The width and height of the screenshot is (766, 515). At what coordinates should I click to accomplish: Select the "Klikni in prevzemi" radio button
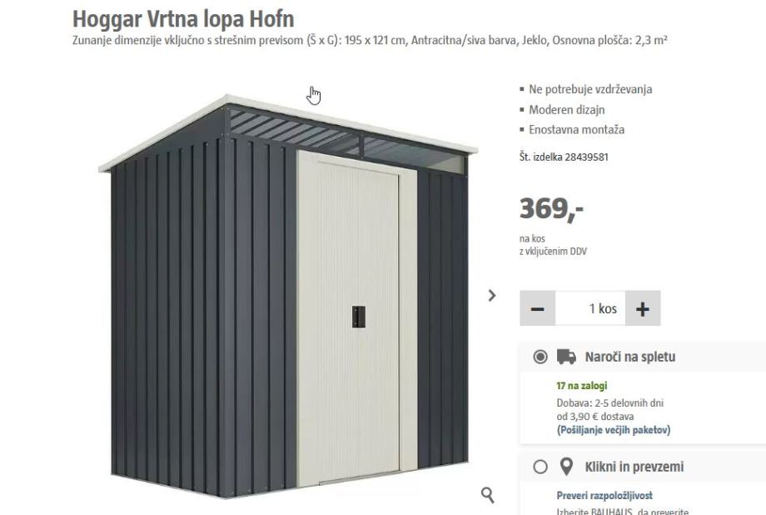(x=540, y=467)
